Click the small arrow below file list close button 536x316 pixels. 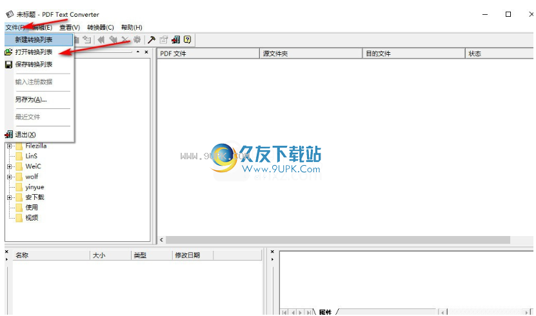coord(6,259)
